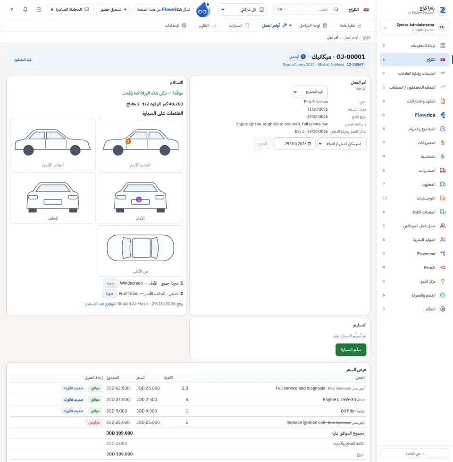The image size is (453, 462).
Task: Click the green Deliver Car (سلّم السيارة) button
Action: click(x=351, y=350)
